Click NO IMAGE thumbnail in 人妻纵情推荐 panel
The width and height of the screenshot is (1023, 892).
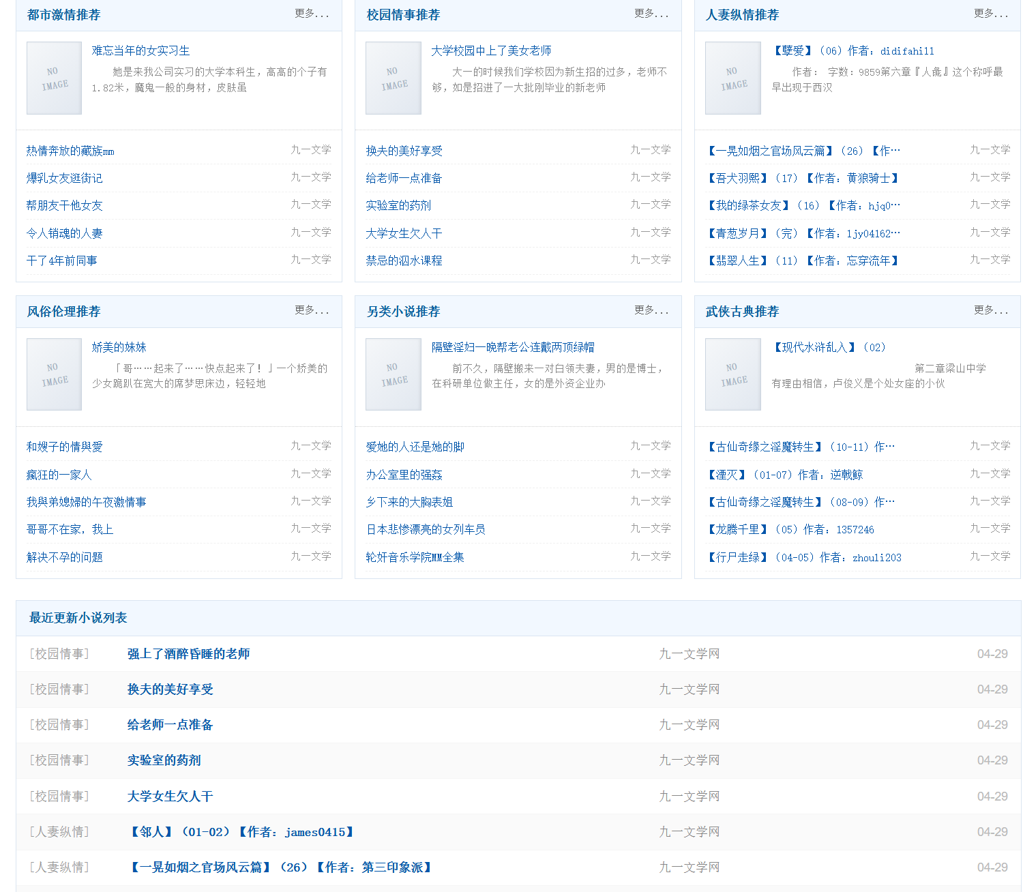[733, 78]
